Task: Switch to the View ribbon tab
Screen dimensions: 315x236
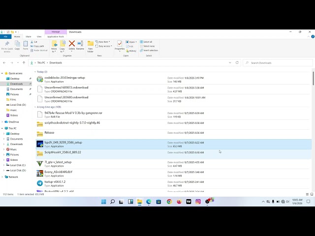Action: coord(39,36)
